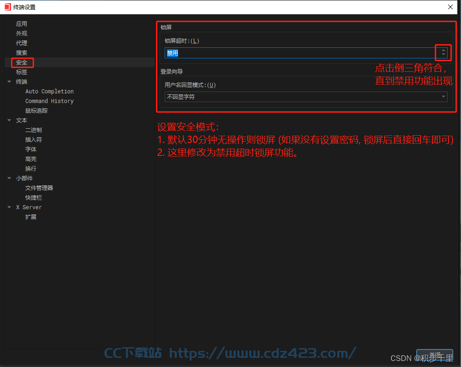Collapse the 终端 tree arrow
461x367 pixels.
click(9, 82)
